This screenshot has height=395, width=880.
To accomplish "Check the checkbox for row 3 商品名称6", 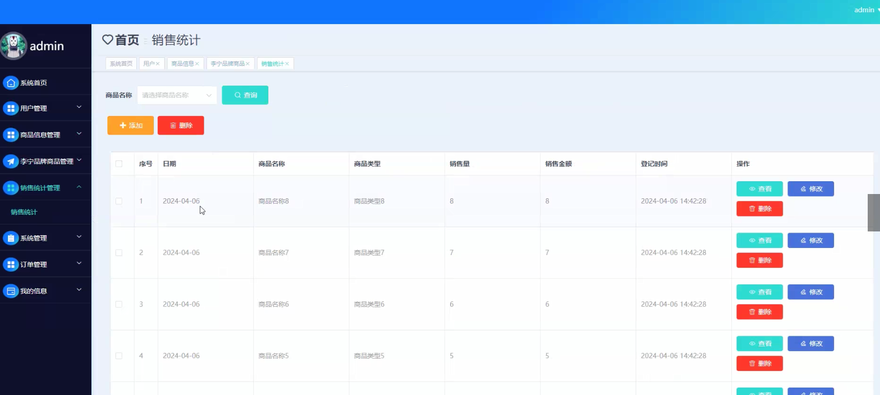I will click(119, 304).
